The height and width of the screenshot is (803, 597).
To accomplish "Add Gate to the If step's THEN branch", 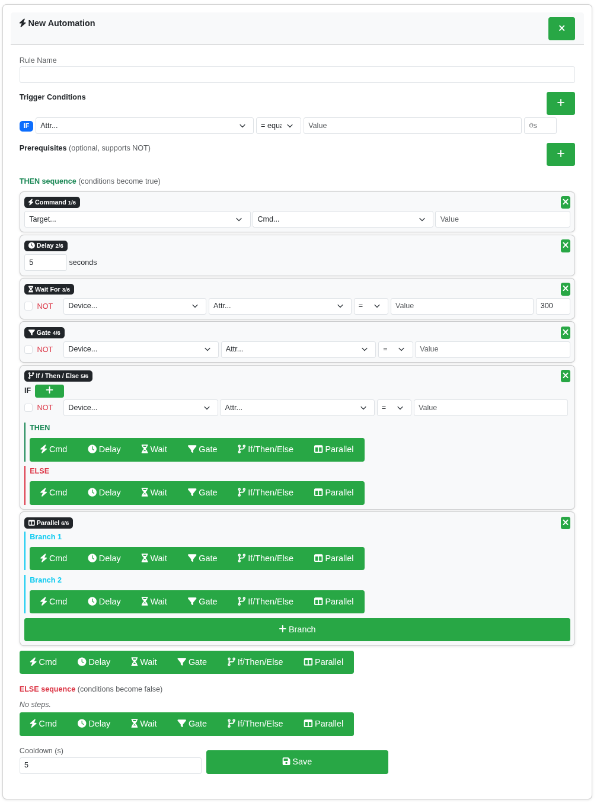I will (203, 449).
